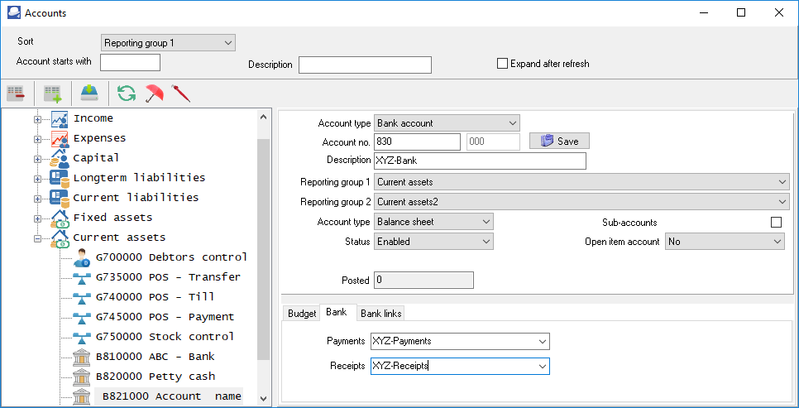Select G700000 Debtors control account
This screenshot has height=408, width=799.
click(171, 257)
